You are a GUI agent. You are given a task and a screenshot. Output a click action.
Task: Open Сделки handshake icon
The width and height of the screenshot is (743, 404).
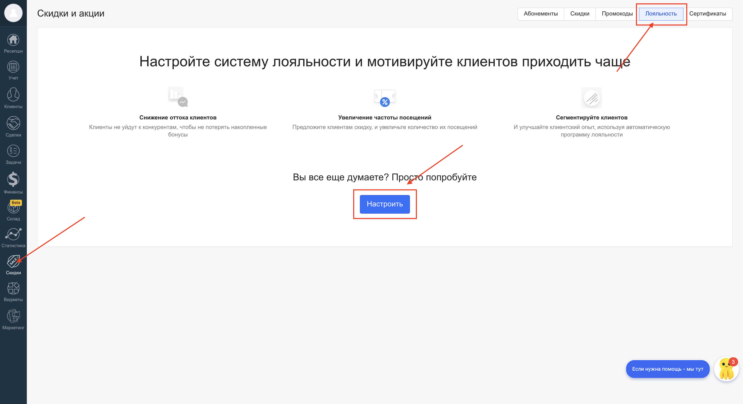click(13, 123)
